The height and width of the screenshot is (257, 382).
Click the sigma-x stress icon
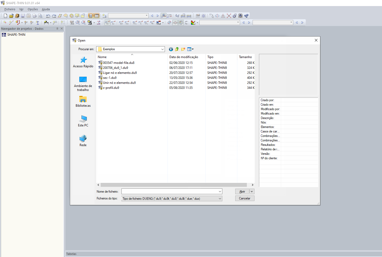tap(135, 23)
